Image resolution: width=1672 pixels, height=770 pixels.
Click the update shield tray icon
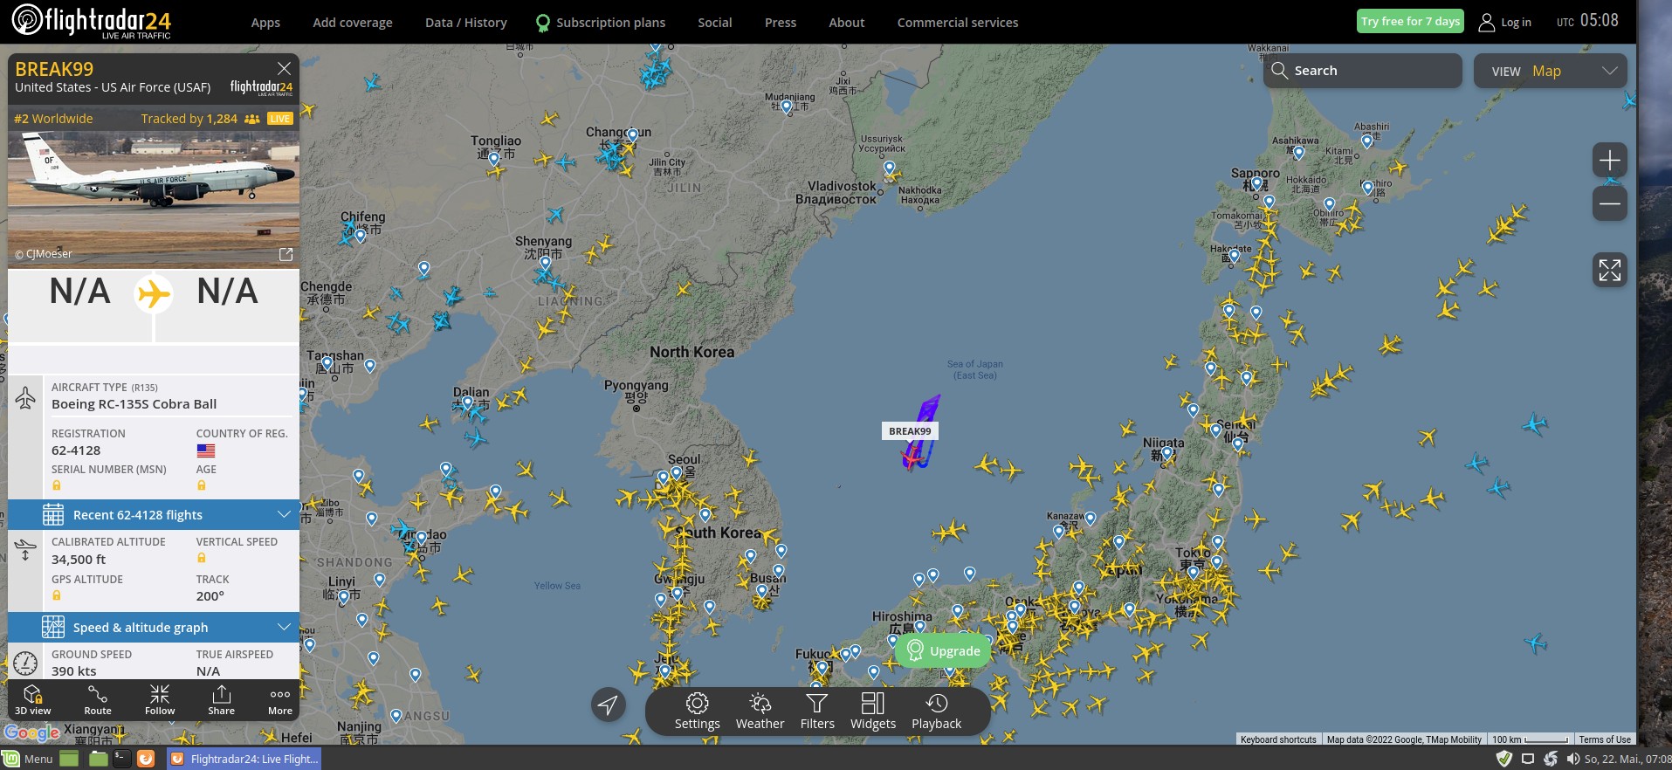point(1503,759)
